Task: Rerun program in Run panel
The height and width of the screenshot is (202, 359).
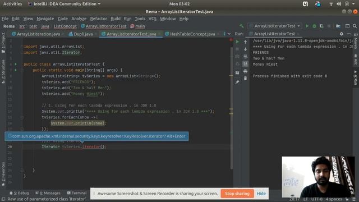Action: (x=237, y=42)
